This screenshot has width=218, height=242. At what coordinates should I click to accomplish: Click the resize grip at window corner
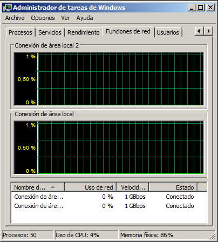click(212, 236)
